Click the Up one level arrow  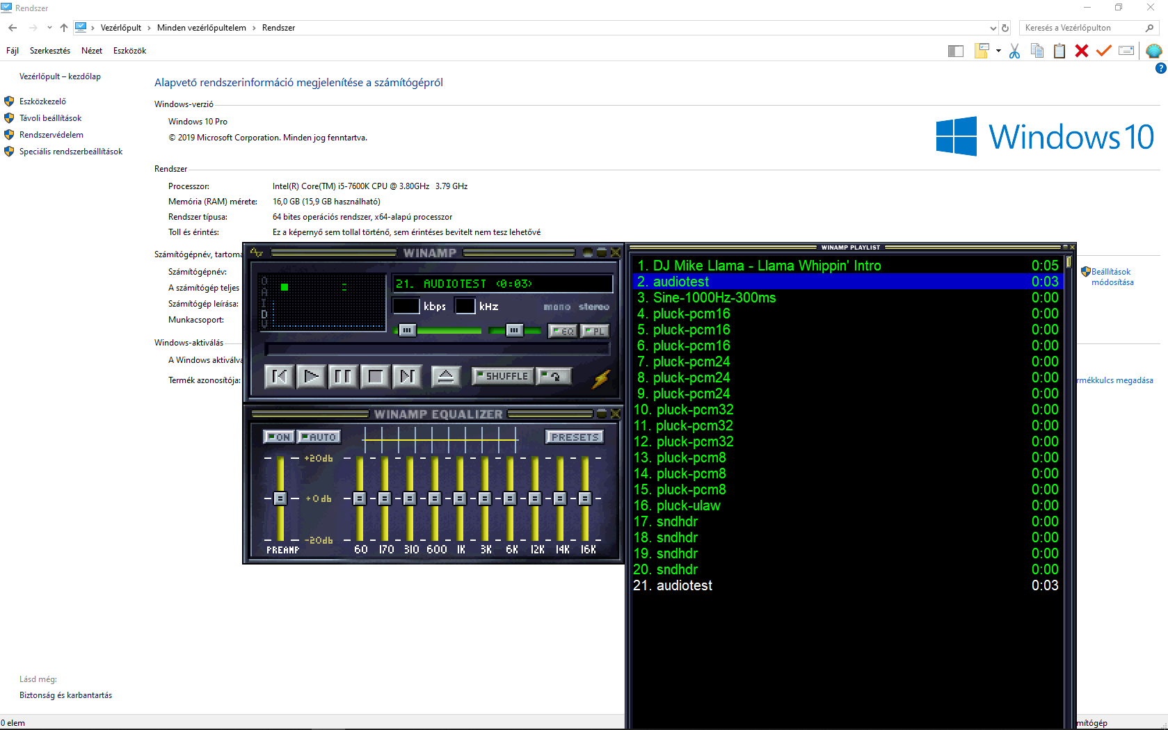[64, 28]
